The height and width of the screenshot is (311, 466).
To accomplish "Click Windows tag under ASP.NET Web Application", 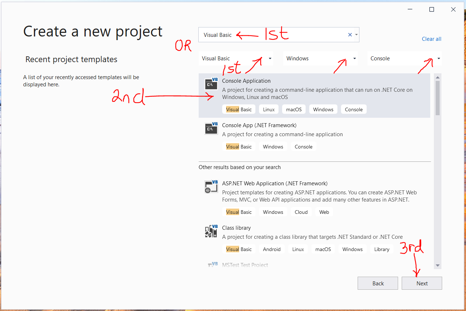I will tap(273, 212).
